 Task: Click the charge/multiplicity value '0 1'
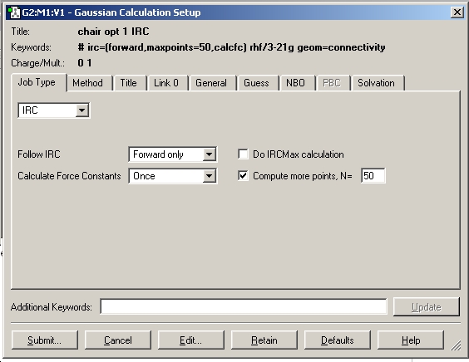[x=85, y=63]
